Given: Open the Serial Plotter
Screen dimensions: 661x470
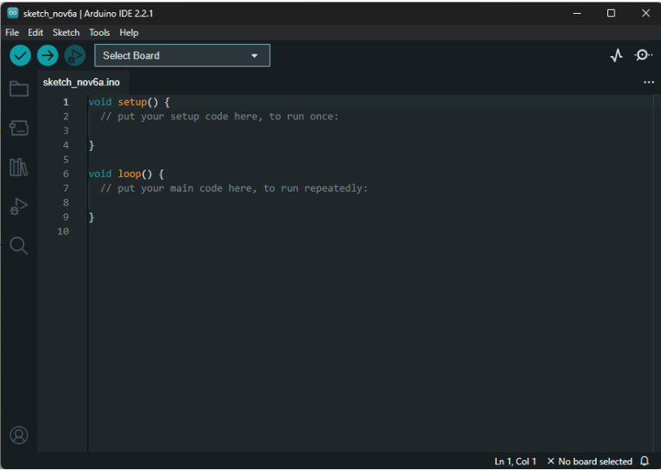Looking at the screenshot, I should [x=616, y=55].
